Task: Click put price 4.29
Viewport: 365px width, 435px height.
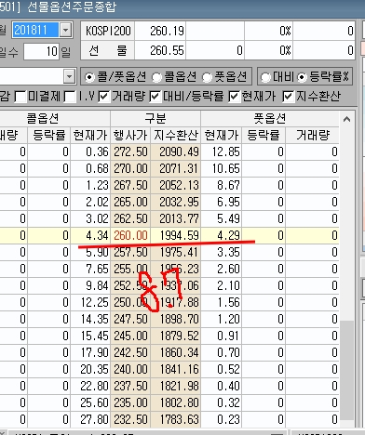Action: [x=222, y=235]
